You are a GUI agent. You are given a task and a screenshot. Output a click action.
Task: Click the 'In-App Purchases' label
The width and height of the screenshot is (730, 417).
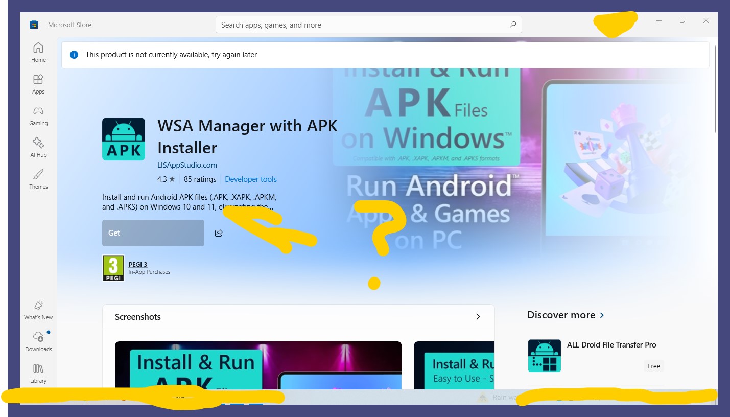tap(149, 272)
